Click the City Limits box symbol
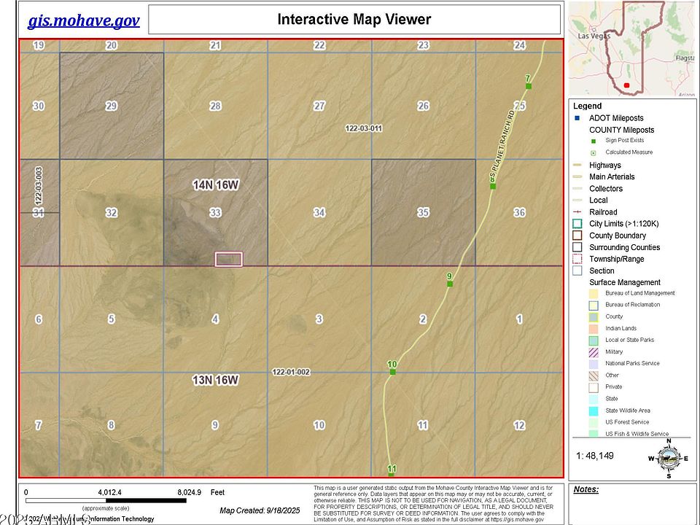 pyautogui.click(x=577, y=224)
